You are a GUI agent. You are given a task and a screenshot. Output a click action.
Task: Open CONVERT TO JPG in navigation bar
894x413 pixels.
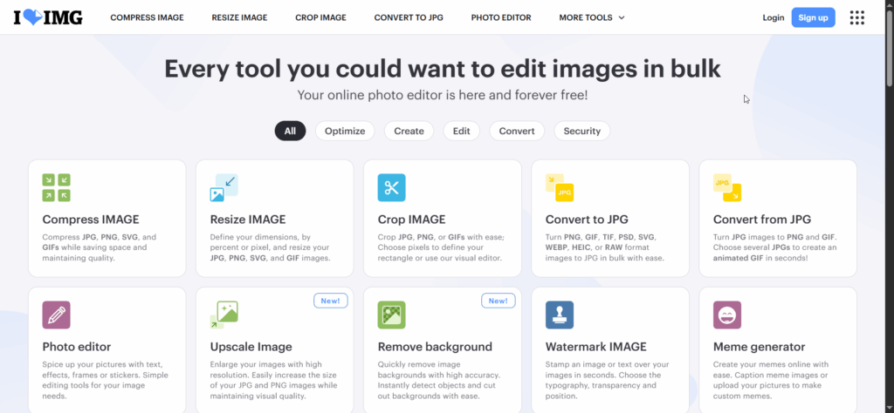409,17
